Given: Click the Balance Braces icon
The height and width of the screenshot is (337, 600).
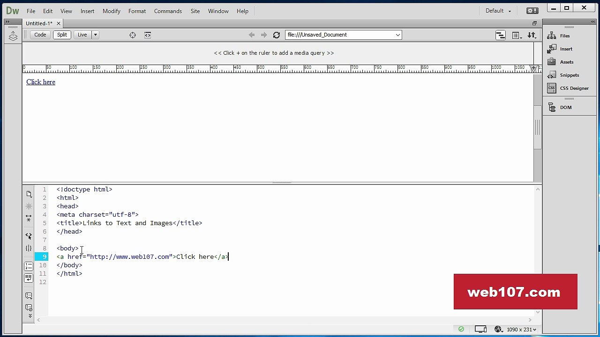Looking at the screenshot, I should coord(29,248).
